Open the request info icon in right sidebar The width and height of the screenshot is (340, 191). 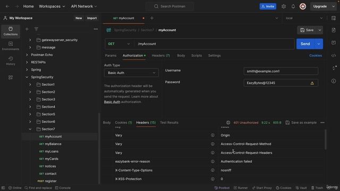coord(334,81)
